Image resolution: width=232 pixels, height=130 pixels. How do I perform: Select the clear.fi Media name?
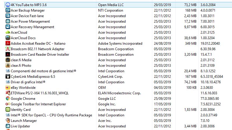click(x=21, y=60)
